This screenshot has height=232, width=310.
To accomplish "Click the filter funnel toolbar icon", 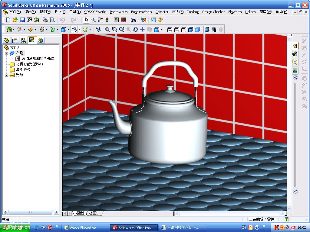I will coord(93,20).
